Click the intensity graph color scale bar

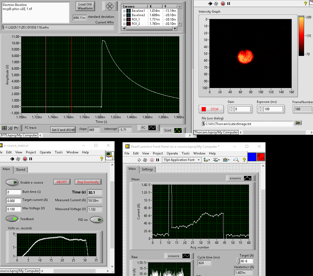[301, 36]
